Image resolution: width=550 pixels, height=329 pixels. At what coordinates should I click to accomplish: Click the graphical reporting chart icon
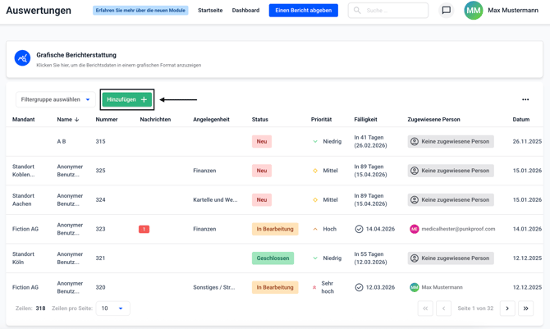click(22, 59)
